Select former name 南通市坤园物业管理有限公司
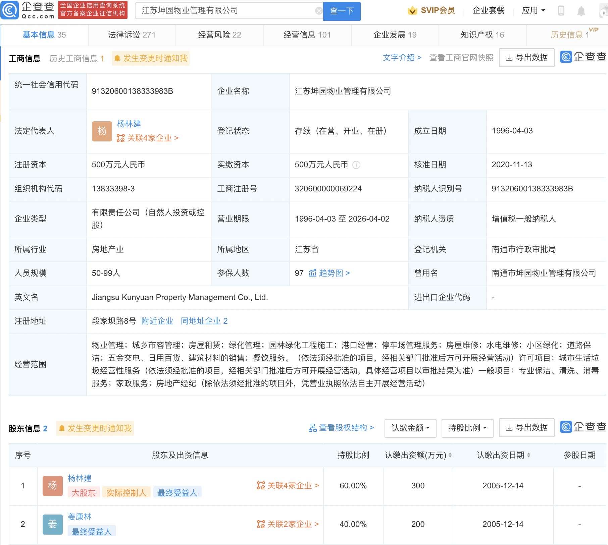This screenshot has height=545, width=608. pyautogui.click(x=544, y=273)
